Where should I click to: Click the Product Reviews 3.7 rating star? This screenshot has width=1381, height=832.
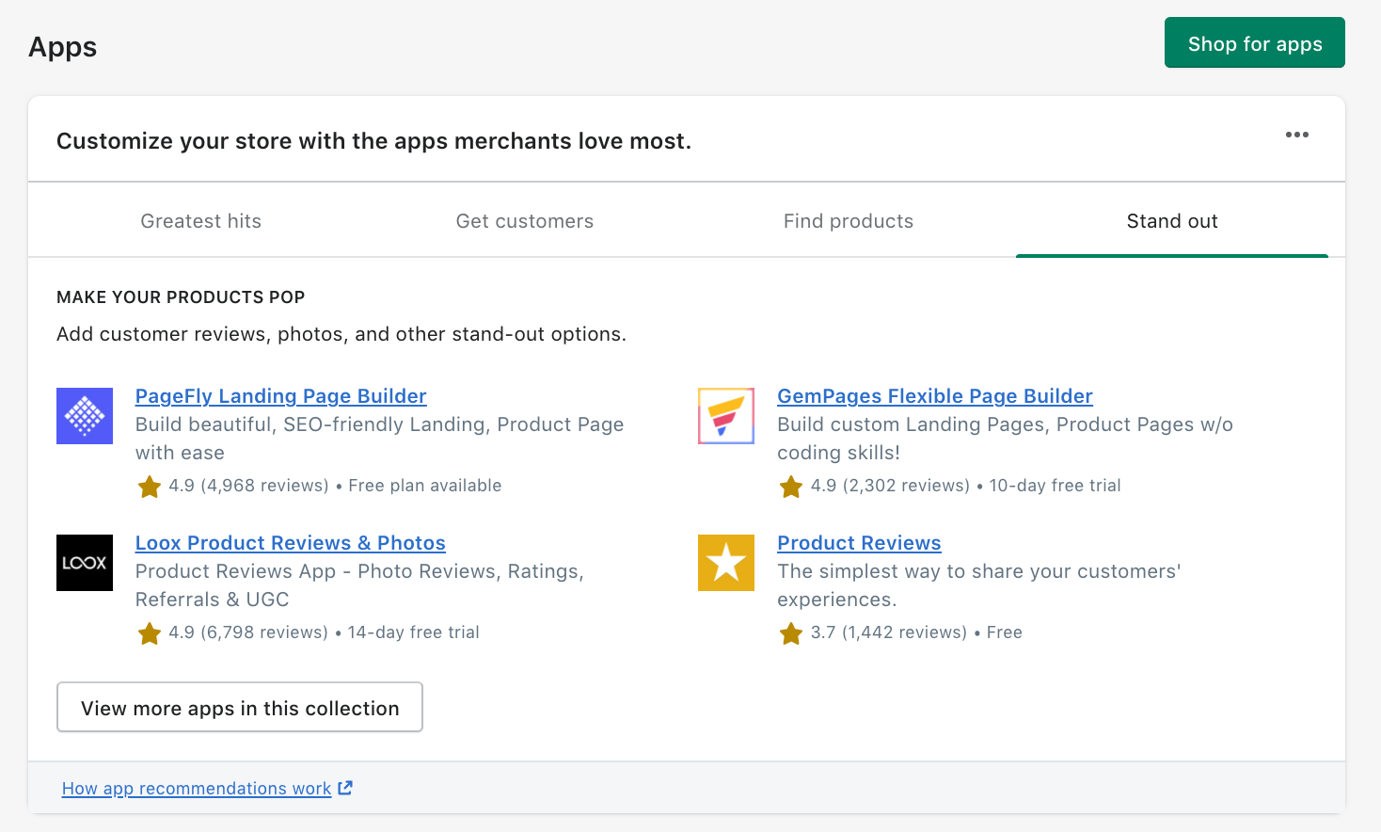point(791,633)
